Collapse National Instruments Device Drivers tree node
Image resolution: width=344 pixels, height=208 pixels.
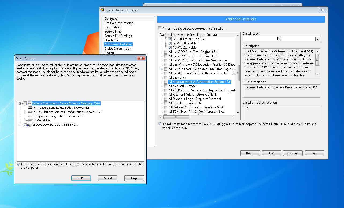point(20,103)
